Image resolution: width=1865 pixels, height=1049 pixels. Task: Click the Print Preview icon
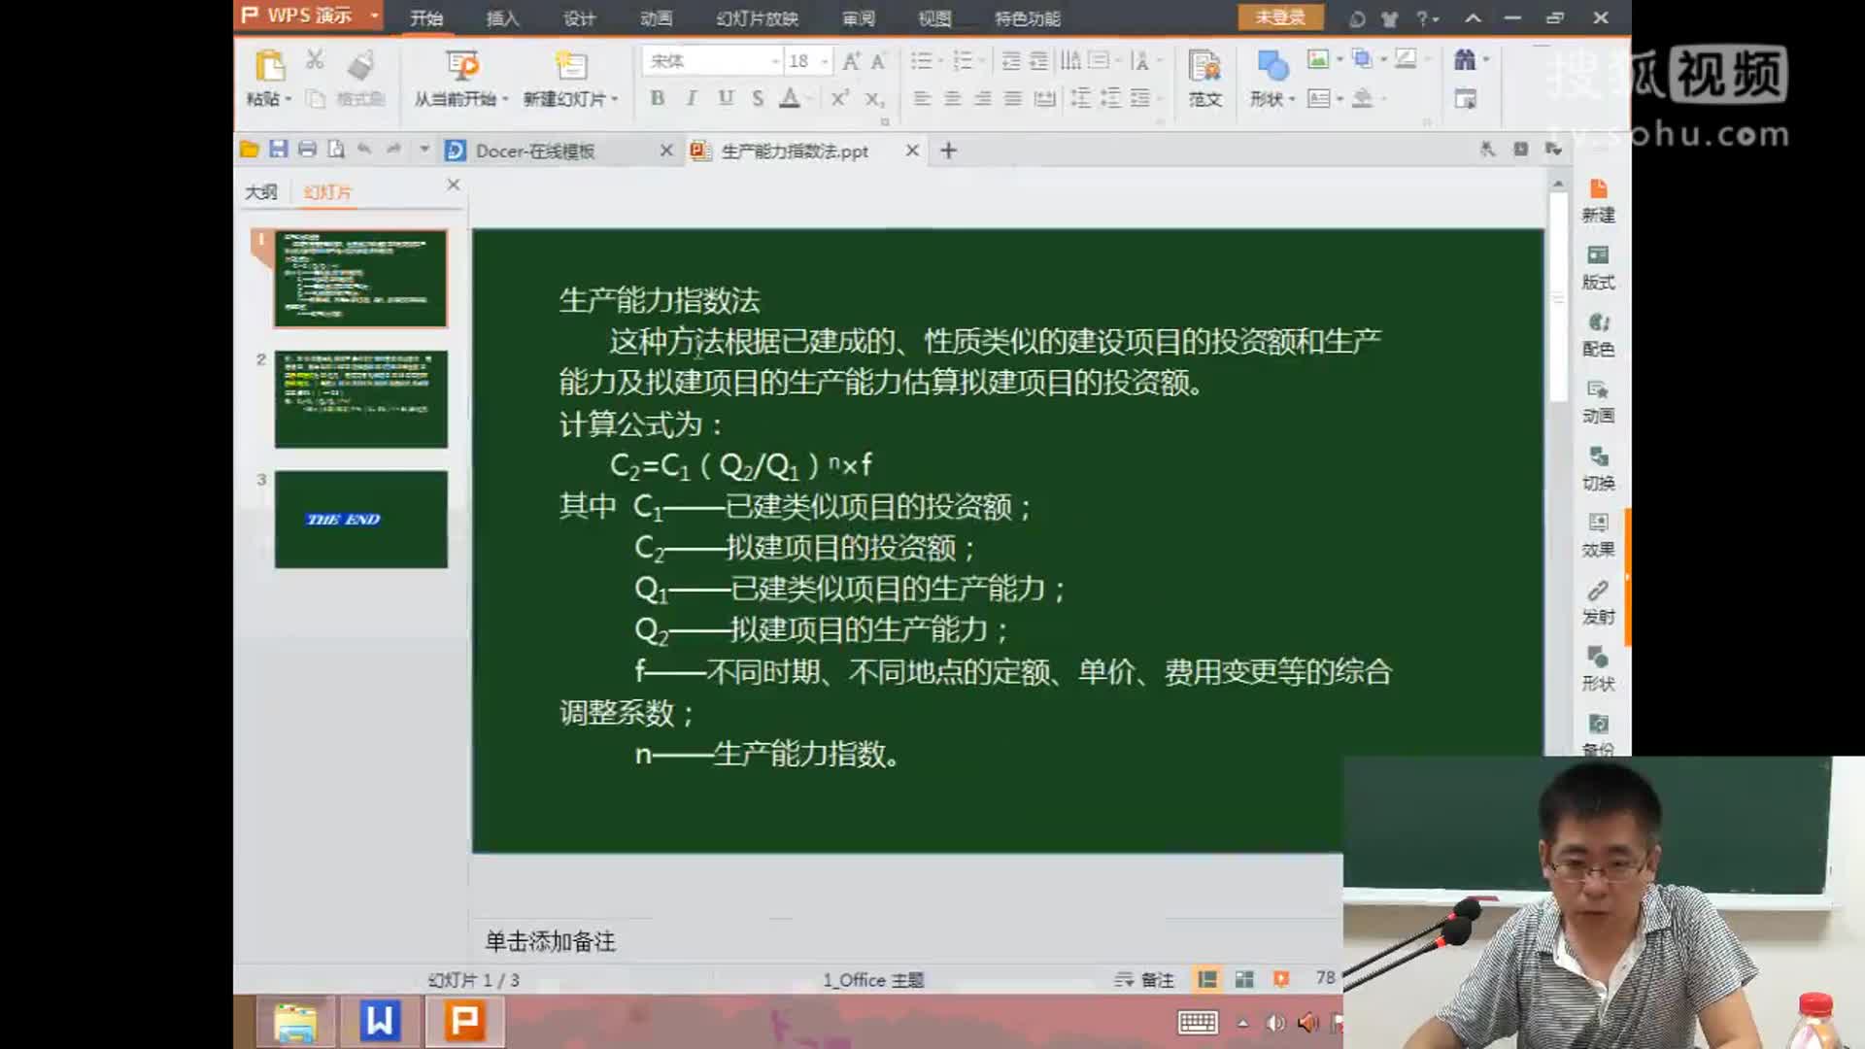[336, 150]
